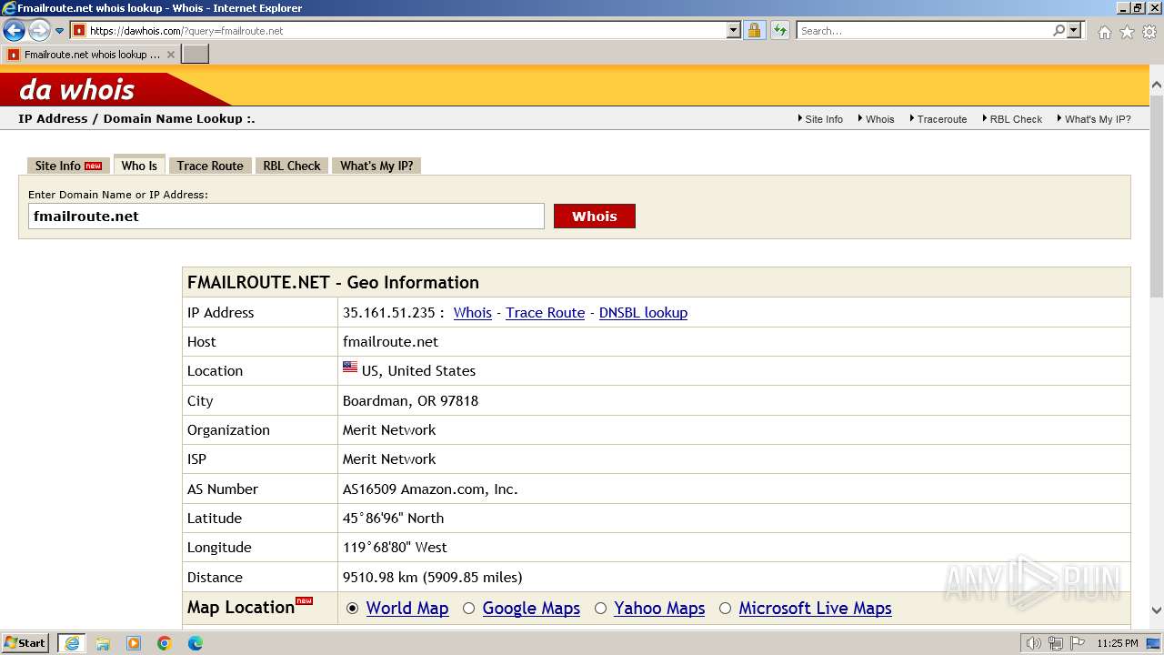The image size is (1164, 655).
Task: Open a new blank tab
Action: (196, 55)
